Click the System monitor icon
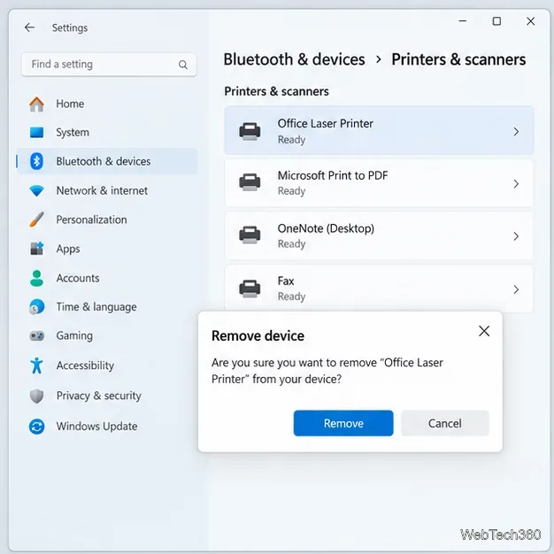The width and height of the screenshot is (554, 554). (x=37, y=133)
